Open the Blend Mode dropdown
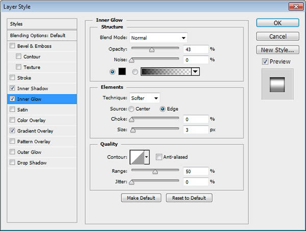Screen dimensions: 306x231 point(159,38)
